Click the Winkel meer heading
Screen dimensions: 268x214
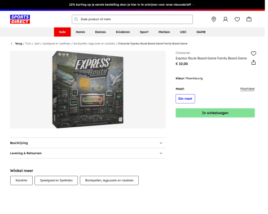tap(21, 171)
